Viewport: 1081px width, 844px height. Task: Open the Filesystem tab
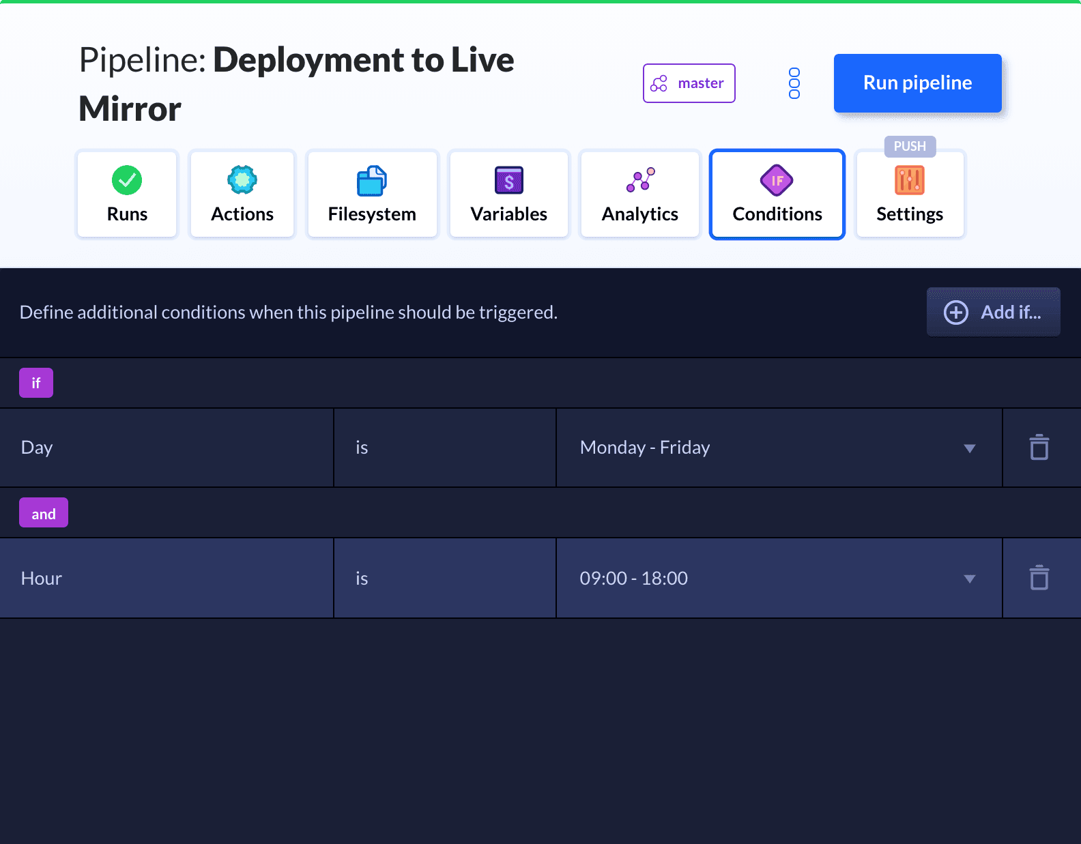372,194
